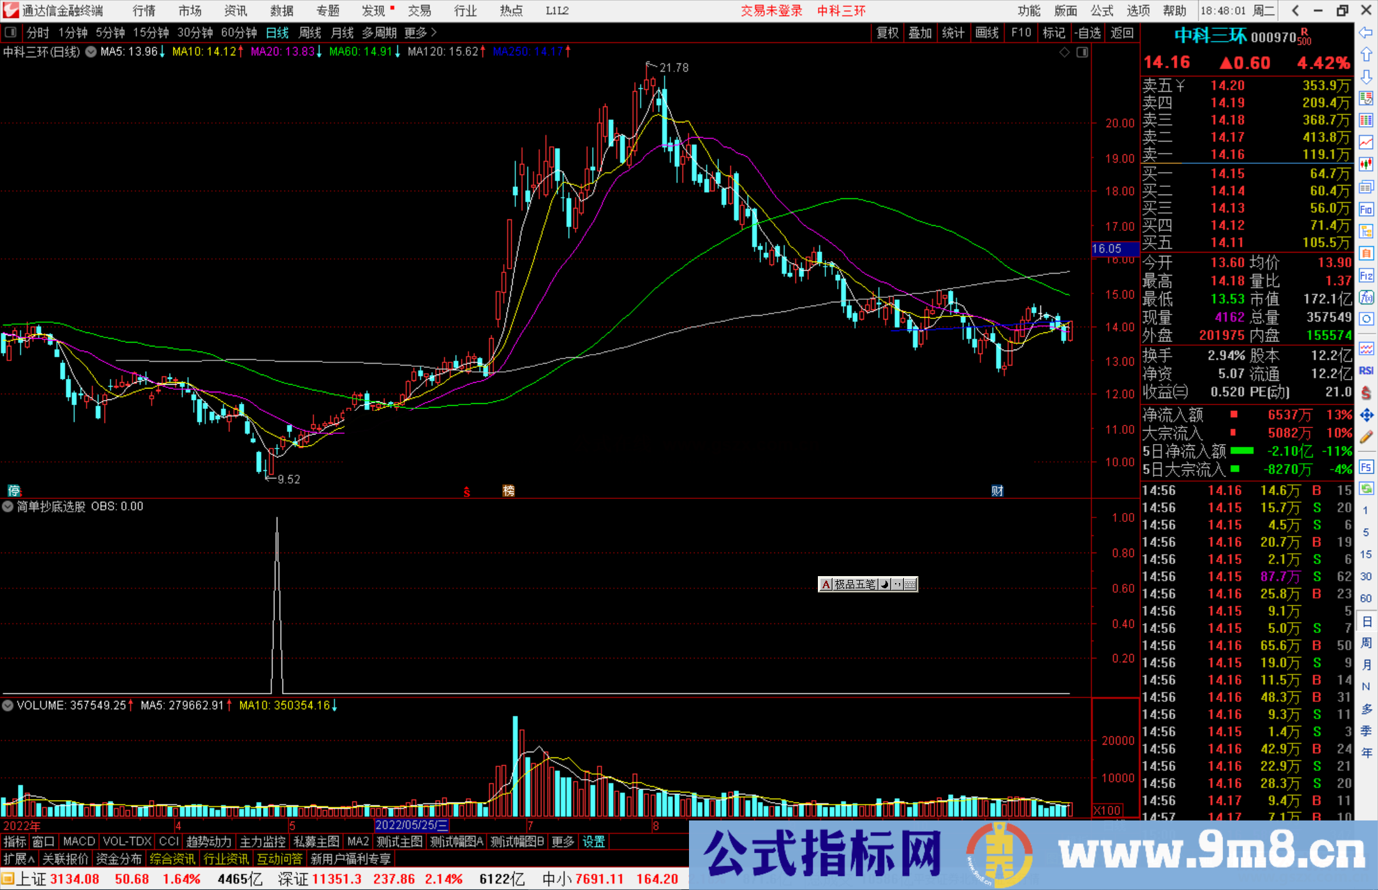Switch to the 资金分布 tab
This screenshot has height=890, width=1378.
(x=119, y=859)
